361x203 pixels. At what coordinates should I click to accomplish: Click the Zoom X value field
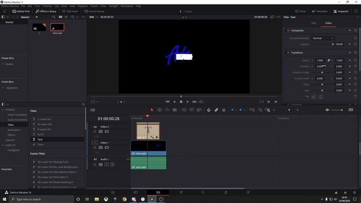coord(320,60)
